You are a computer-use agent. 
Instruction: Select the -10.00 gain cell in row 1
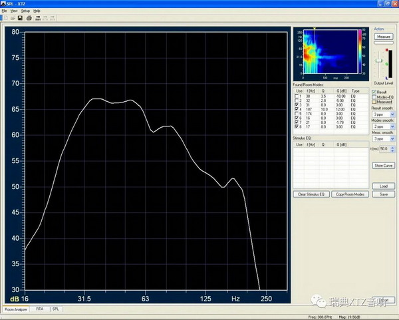tap(340, 96)
